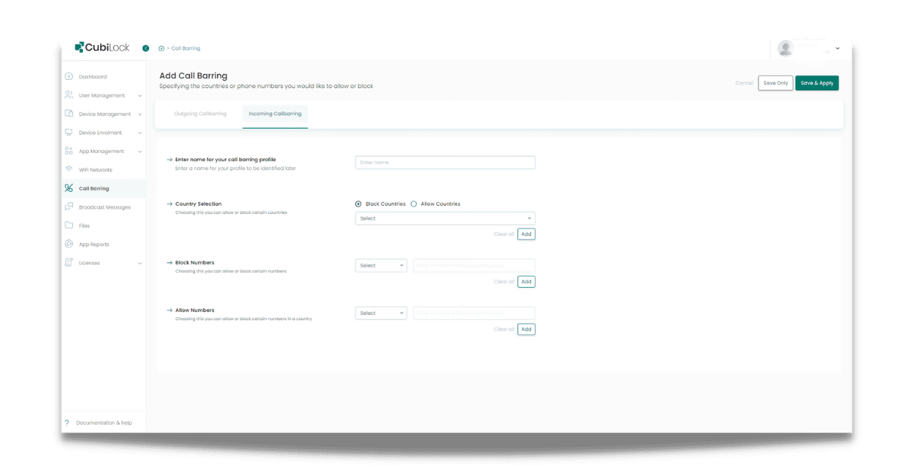Expand App Management submenu chevron
Screen dimensions: 904x473
tap(139, 151)
